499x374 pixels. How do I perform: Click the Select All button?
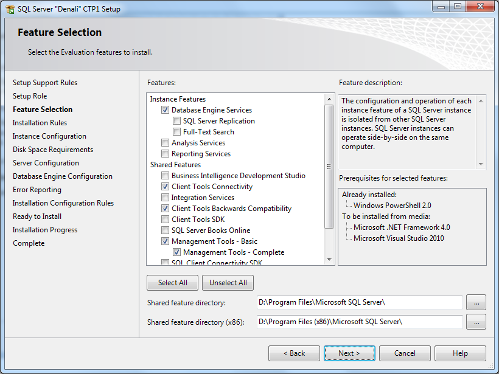pyautogui.click(x=172, y=283)
